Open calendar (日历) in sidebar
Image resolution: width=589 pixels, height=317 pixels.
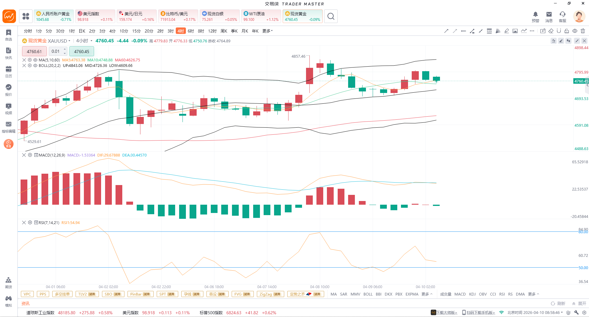pyautogui.click(x=9, y=72)
